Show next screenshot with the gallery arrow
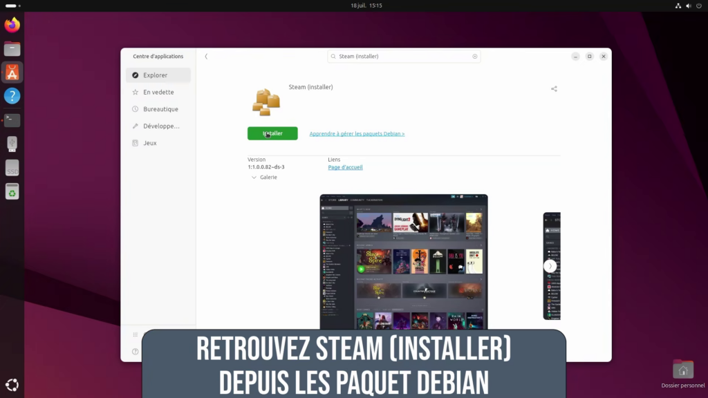This screenshot has height=398, width=708. pos(550,266)
